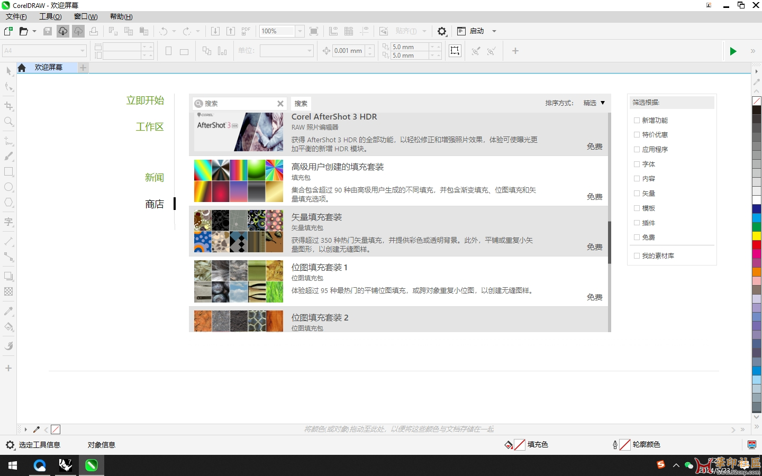Viewport: 762px width, 476px height.
Task: Open the page size A4 dropdown
Action: (83, 51)
